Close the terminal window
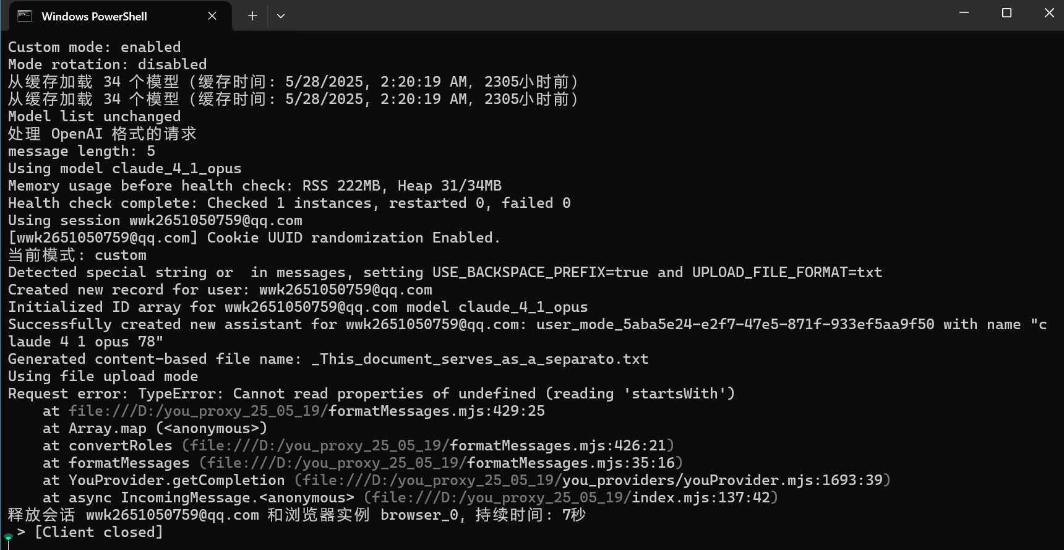 tap(1049, 13)
